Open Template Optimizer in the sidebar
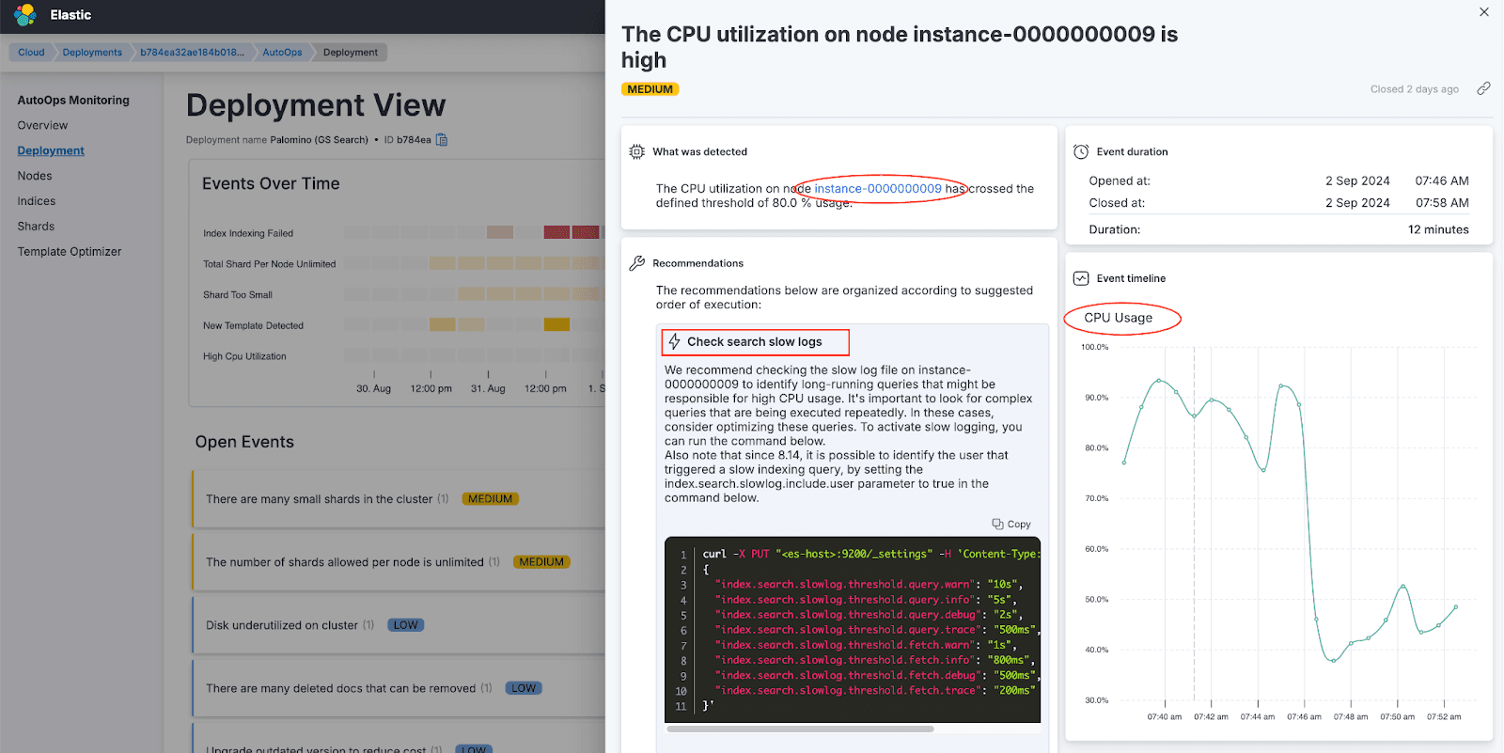The height and width of the screenshot is (753, 1504). (70, 252)
